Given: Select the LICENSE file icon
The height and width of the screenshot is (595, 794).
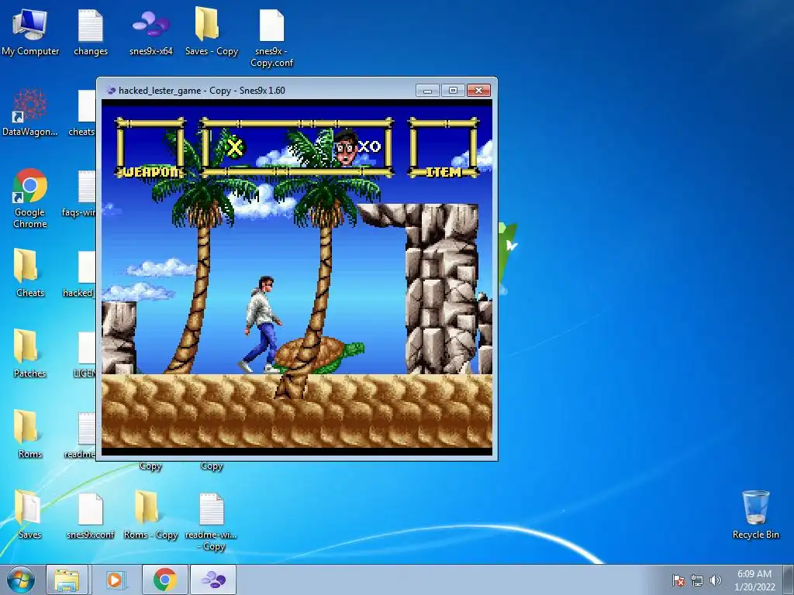Looking at the screenshot, I should click(x=85, y=353).
